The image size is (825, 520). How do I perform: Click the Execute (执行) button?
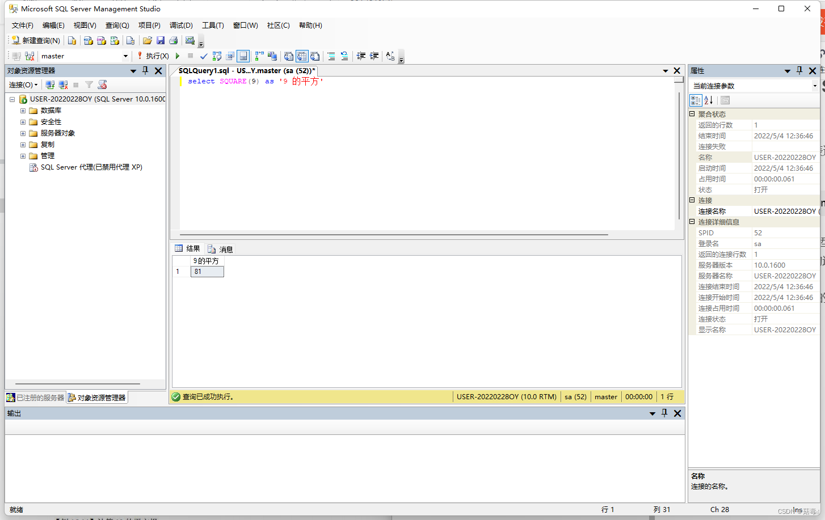pyautogui.click(x=153, y=56)
